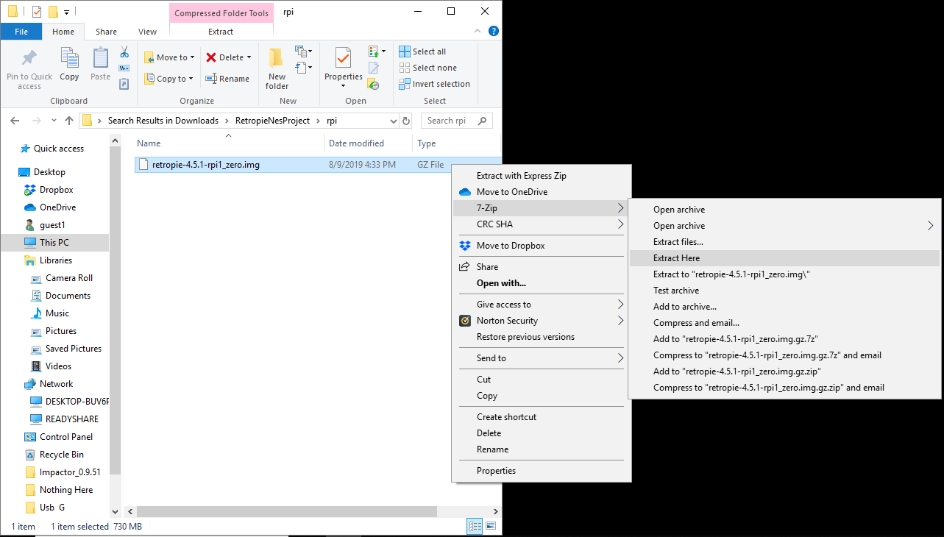Open the Recent locations dropdown beside Forward
The height and width of the screenshot is (537, 944).
point(54,121)
